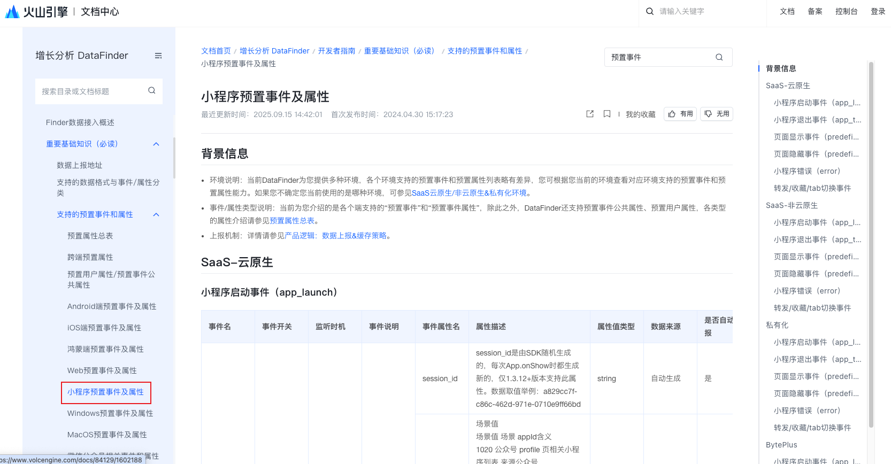Screen dimensions: 891x464
Task: Click the sidebar directory search icon
Action: click(152, 90)
